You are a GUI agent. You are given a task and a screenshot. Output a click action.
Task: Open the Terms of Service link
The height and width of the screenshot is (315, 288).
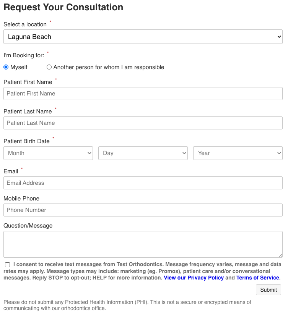pyautogui.click(x=257, y=278)
